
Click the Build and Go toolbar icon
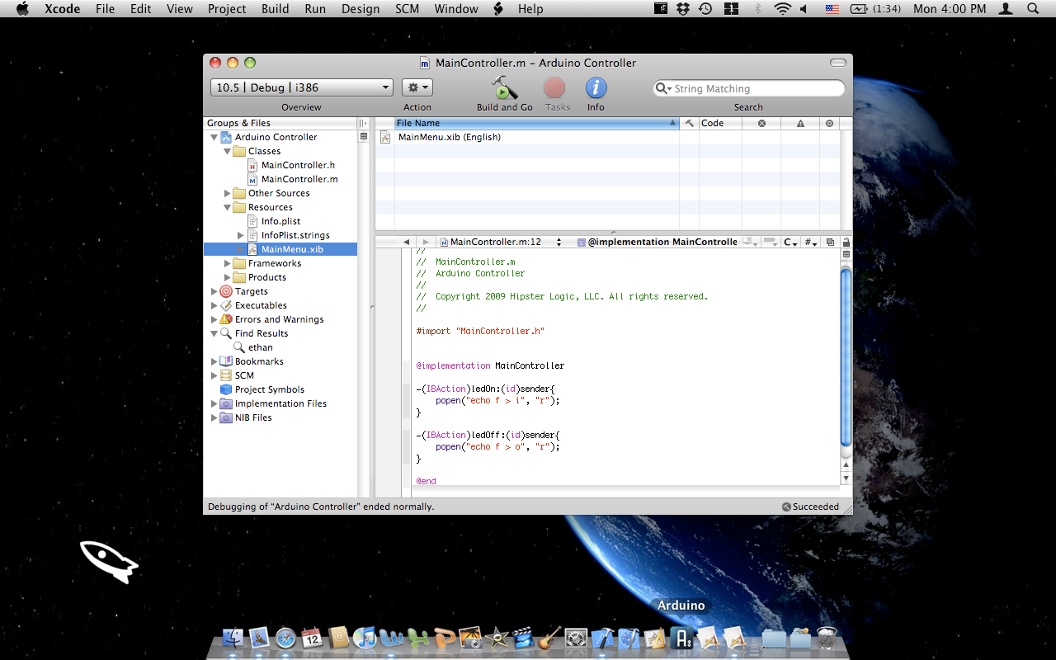(504, 87)
